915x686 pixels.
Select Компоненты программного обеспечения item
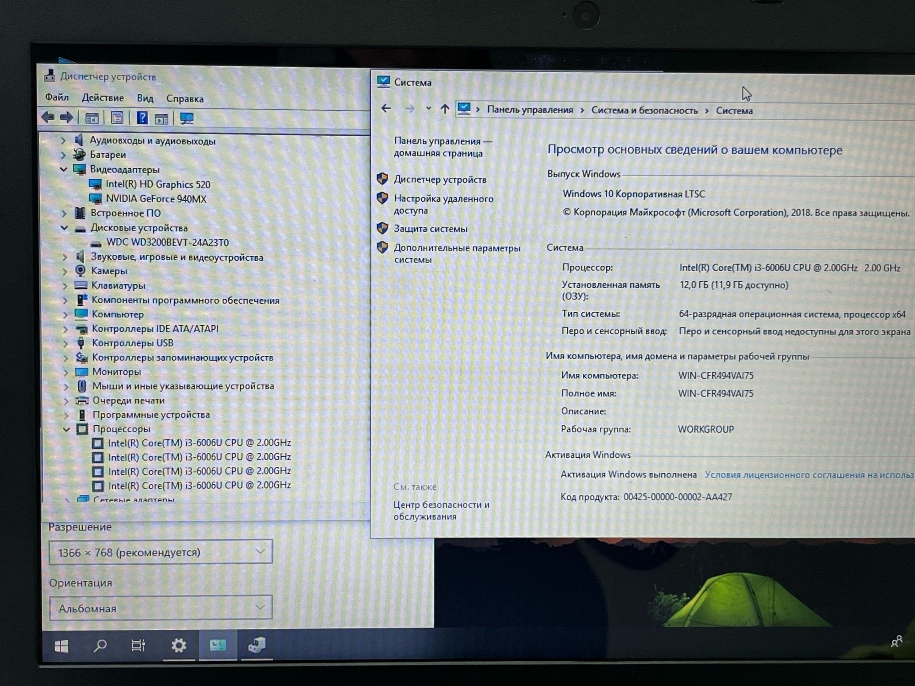[x=185, y=300]
